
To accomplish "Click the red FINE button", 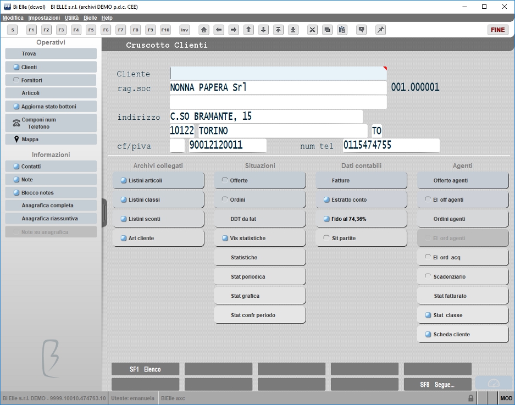I will pyautogui.click(x=498, y=30).
